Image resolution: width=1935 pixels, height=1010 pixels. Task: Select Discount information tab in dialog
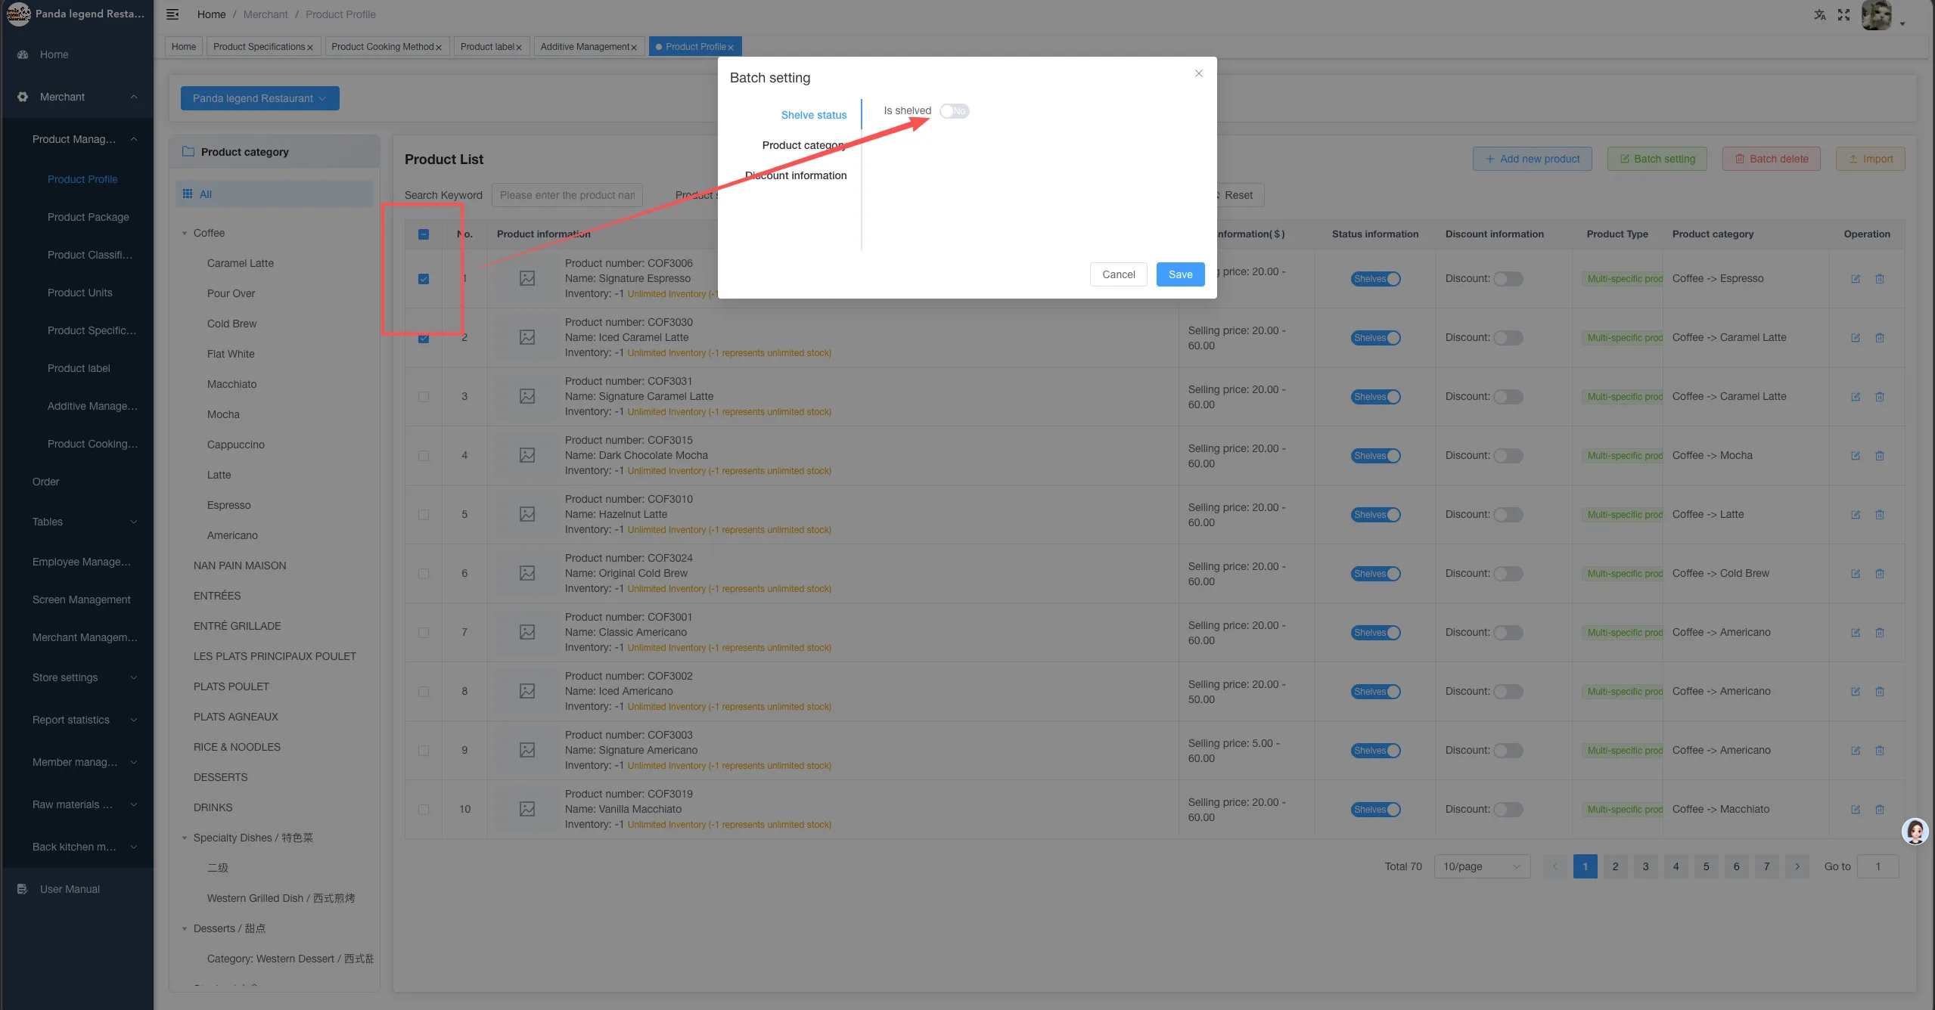pyautogui.click(x=796, y=175)
